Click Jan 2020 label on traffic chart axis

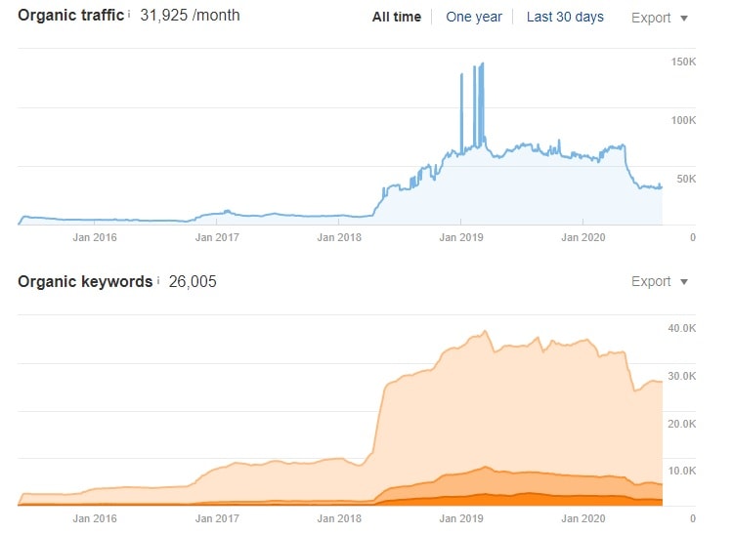[x=582, y=237]
